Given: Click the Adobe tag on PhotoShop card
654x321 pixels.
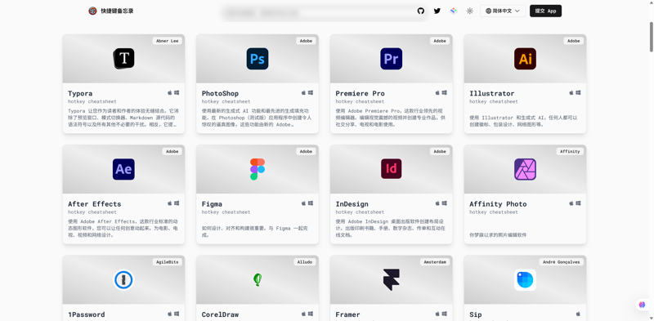Looking at the screenshot, I should click(x=306, y=41).
